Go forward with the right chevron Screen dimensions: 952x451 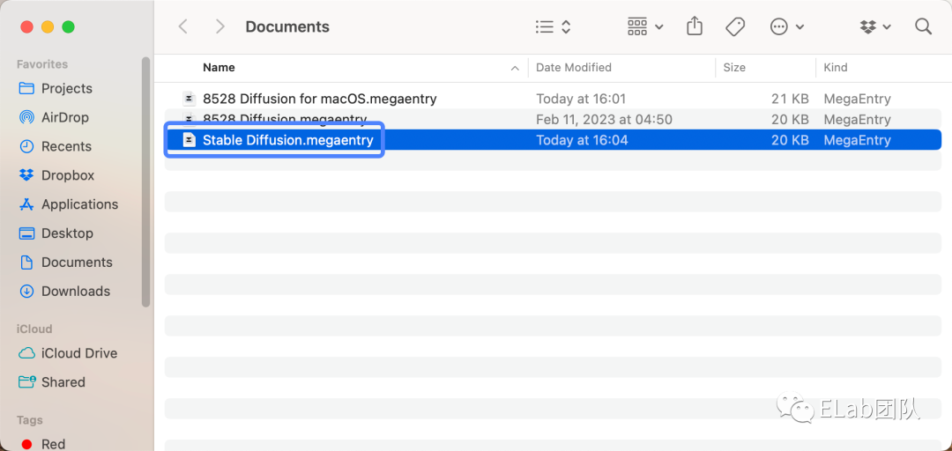point(219,26)
